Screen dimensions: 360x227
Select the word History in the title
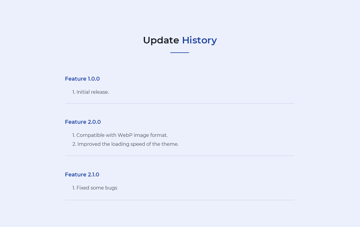200,40
